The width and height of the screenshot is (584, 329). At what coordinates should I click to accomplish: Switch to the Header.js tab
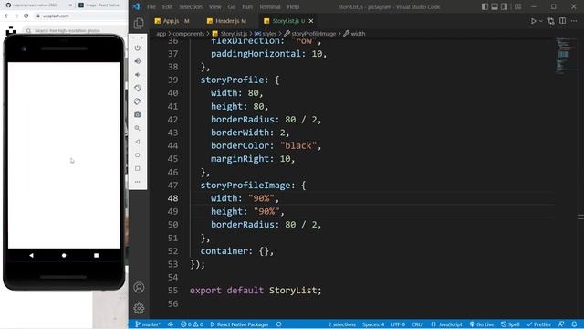point(227,21)
